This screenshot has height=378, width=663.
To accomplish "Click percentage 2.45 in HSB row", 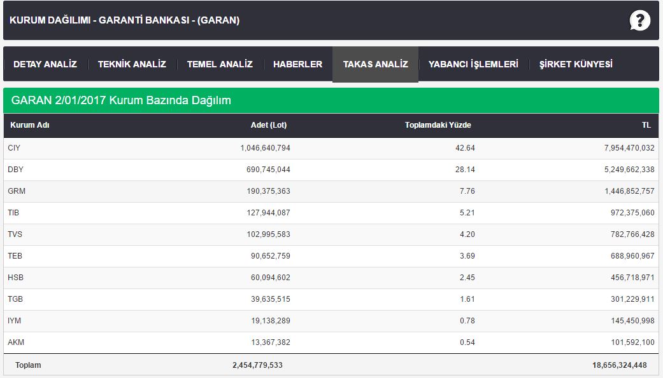I will pyautogui.click(x=467, y=277).
